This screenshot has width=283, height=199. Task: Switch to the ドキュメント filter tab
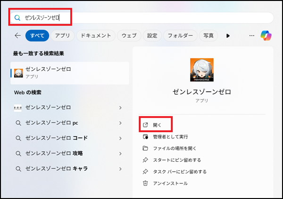click(x=96, y=35)
